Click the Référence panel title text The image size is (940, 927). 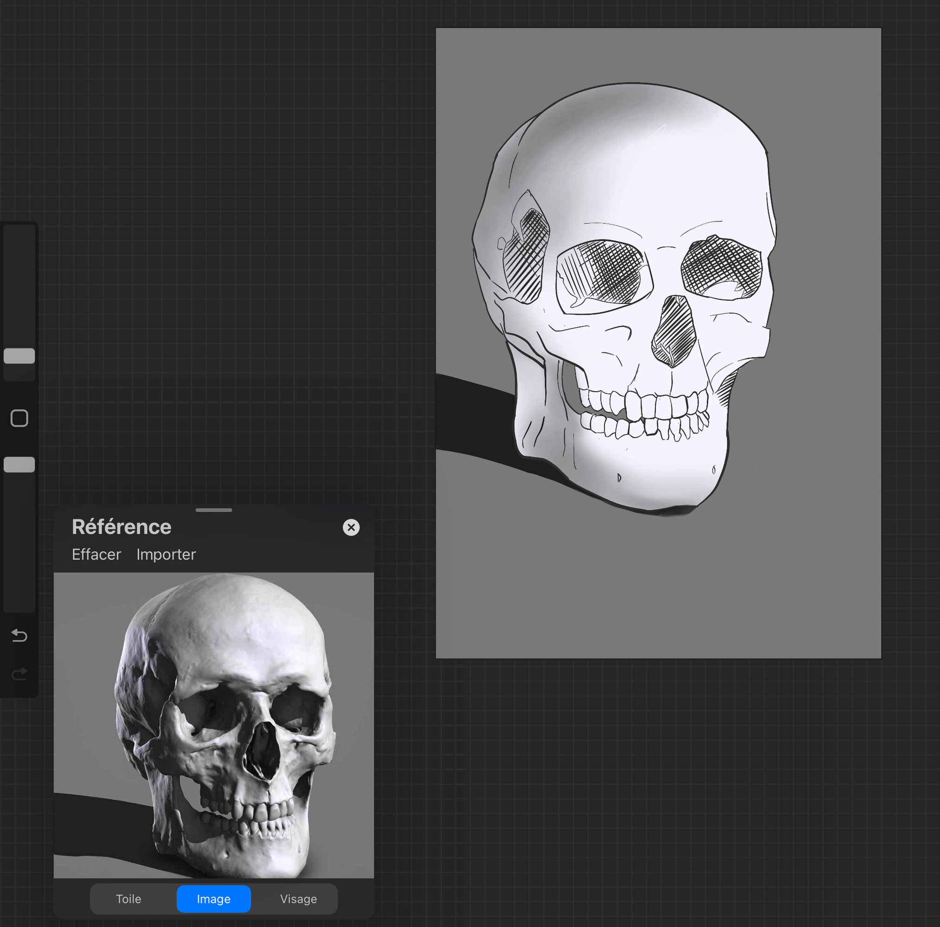(121, 527)
